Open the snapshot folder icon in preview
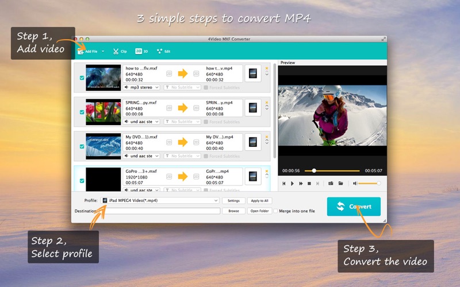 tap(340, 183)
